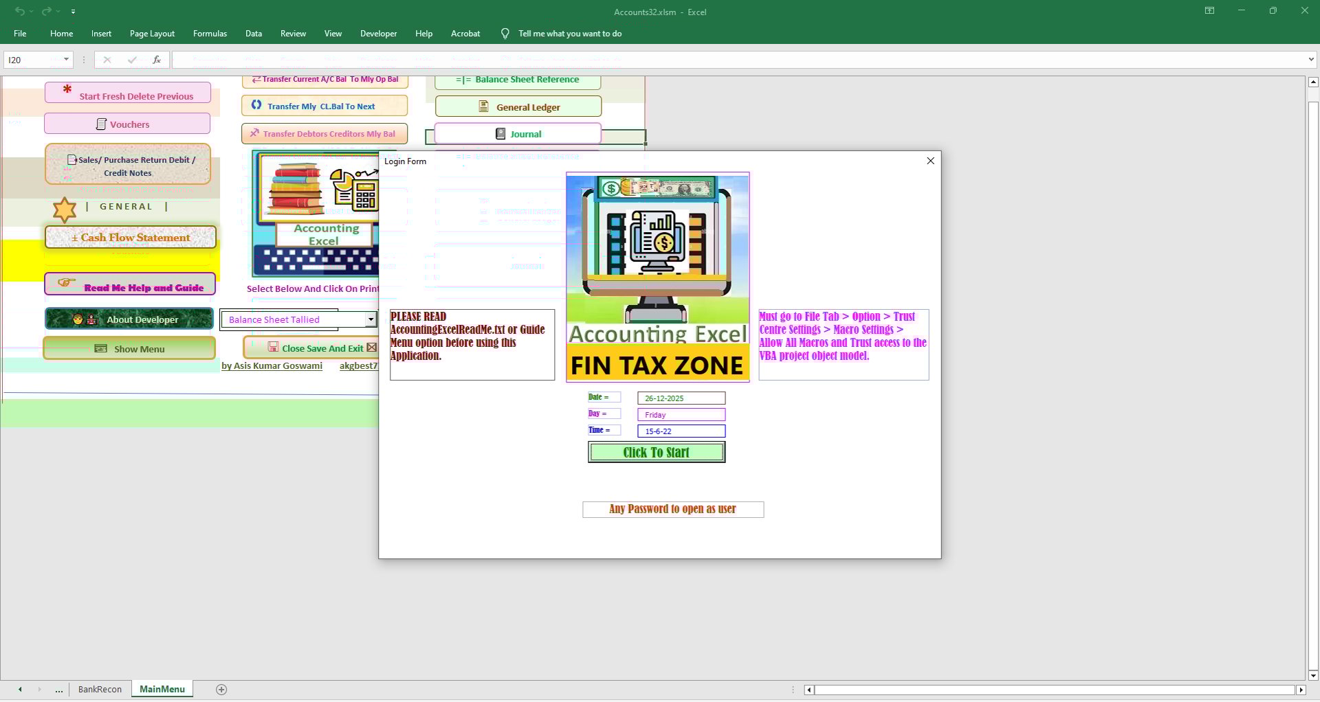
Task: Open Customize Quick Access Toolbar dropdown
Action: click(73, 12)
